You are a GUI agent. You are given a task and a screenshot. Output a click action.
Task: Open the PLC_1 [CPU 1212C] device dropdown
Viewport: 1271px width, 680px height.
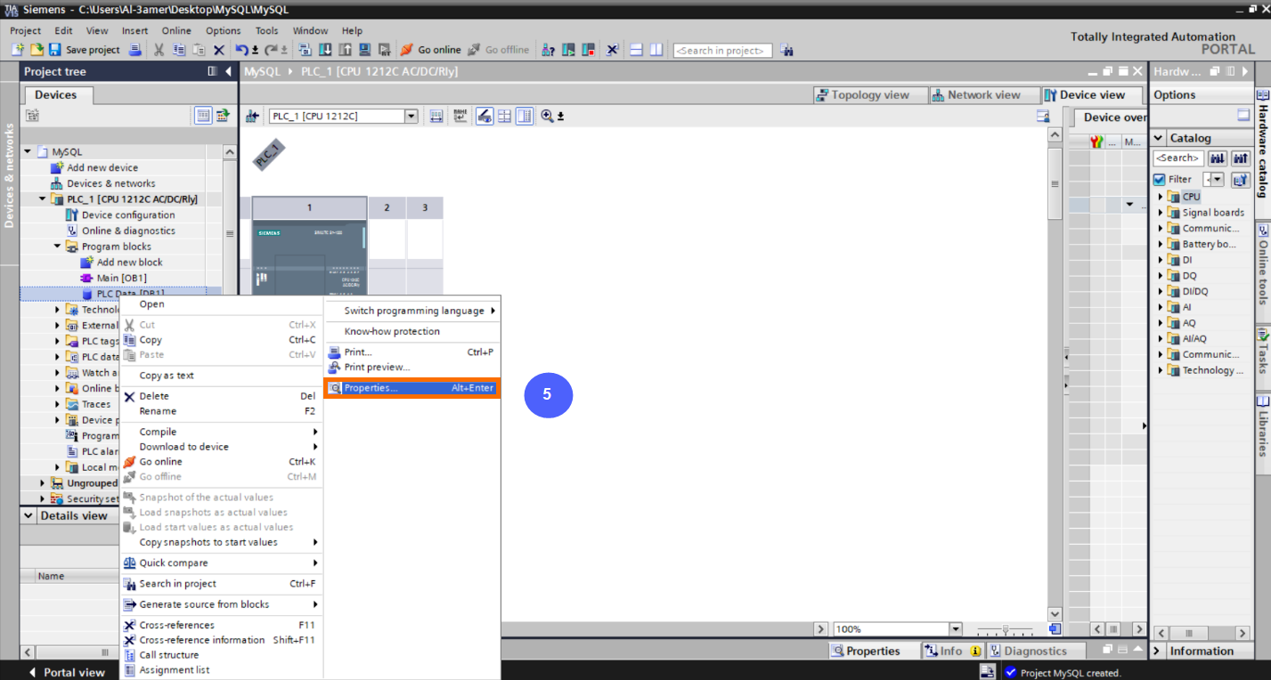coord(411,116)
